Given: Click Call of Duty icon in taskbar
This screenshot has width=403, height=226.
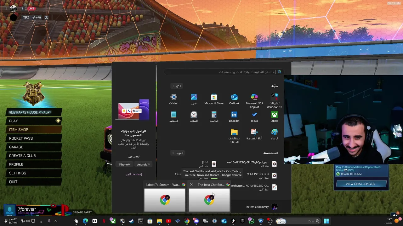Looking at the screenshot, I should (205, 221).
